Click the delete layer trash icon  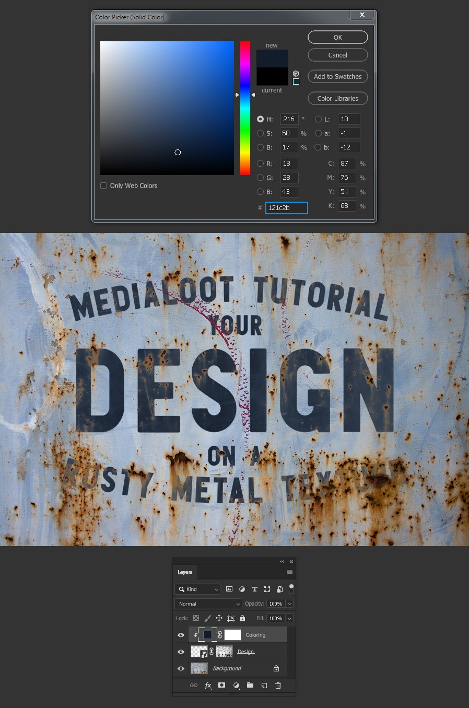(x=278, y=686)
